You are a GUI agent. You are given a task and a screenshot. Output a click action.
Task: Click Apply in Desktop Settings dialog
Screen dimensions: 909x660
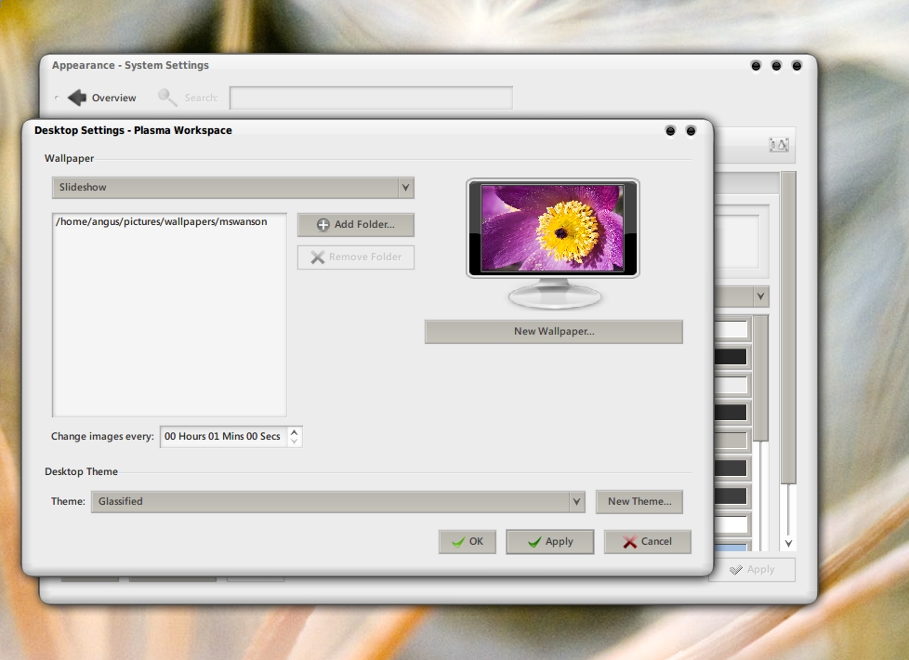[x=549, y=542]
